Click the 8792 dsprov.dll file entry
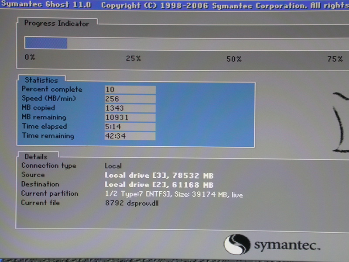Viewport: 349px width, 262px height. click(x=132, y=203)
